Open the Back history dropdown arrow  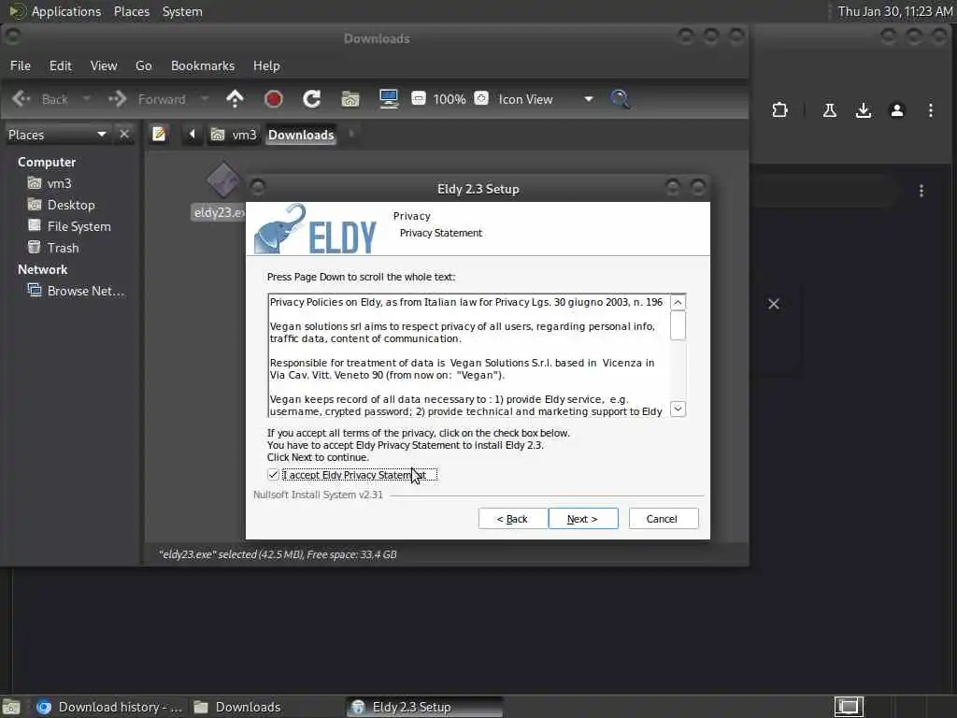(86, 99)
